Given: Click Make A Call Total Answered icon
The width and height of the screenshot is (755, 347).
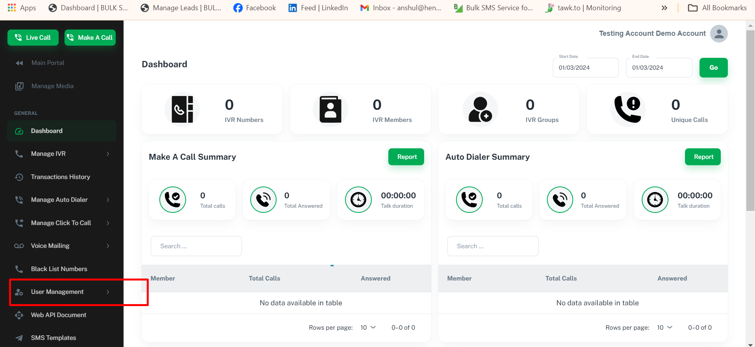Looking at the screenshot, I should [264, 200].
